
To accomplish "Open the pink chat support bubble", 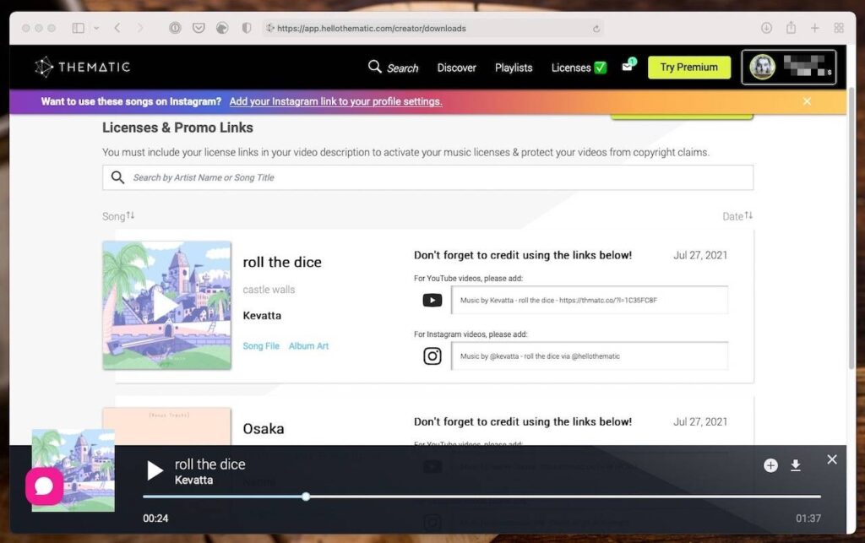I will 44,486.
